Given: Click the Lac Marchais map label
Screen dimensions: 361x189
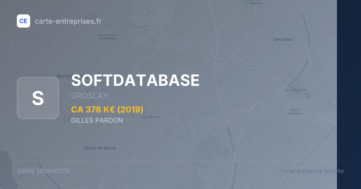Looking at the screenshot, I should tap(151, 117).
